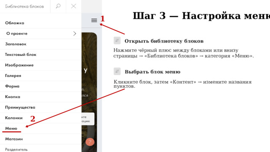Image resolution: width=270 pixels, height=152 pixels.
Task: Select the Галерея category
Action: 40,76
